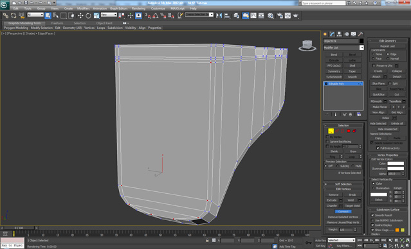Collapse the Subdivision Surface rollout
This screenshot has height=249, width=411.
click(x=388, y=210)
